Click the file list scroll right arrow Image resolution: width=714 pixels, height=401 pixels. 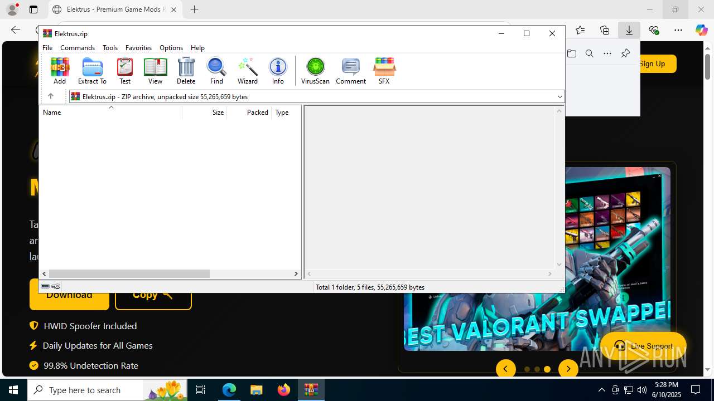point(296,273)
